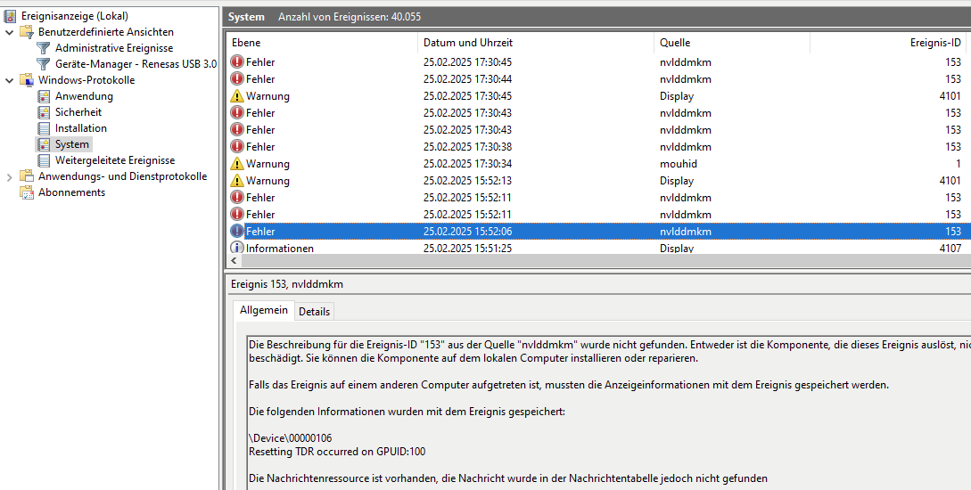Image resolution: width=971 pixels, height=490 pixels.
Task: Click "Ereignis 153, nvlddmkm" header
Action: point(287,284)
